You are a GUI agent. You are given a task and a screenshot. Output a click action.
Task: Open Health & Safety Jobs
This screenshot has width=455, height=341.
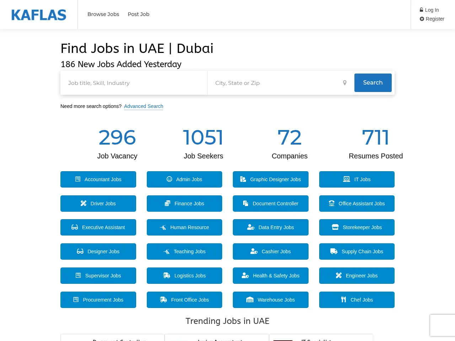tap(271, 276)
